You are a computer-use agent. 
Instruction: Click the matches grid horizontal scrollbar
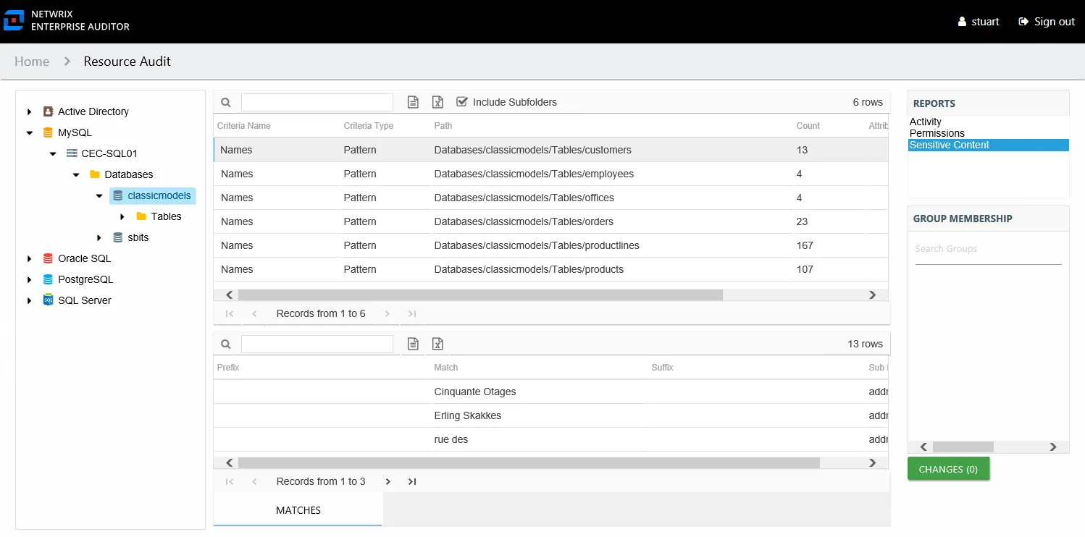tap(529, 462)
